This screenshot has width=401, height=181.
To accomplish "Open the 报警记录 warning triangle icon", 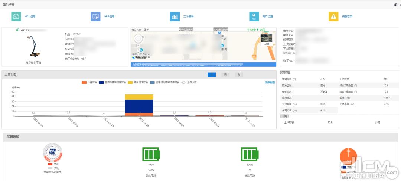I will [333, 17].
